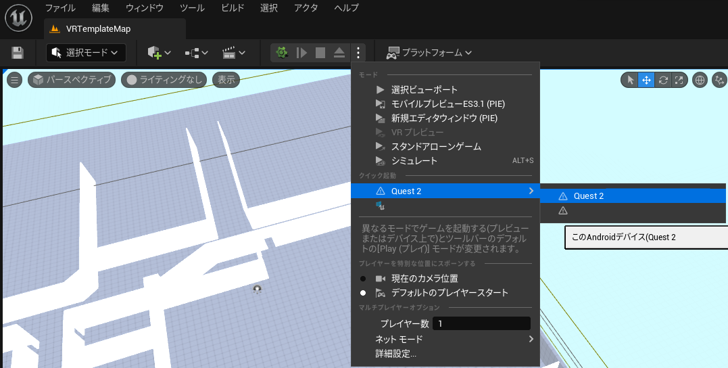Click the プレイヤー数 input field
This screenshot has height=368, width=728.
click(481, 323)
